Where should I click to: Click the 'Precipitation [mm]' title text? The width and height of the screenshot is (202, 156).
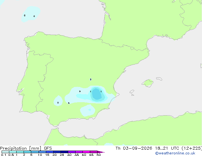coord(21,148)
